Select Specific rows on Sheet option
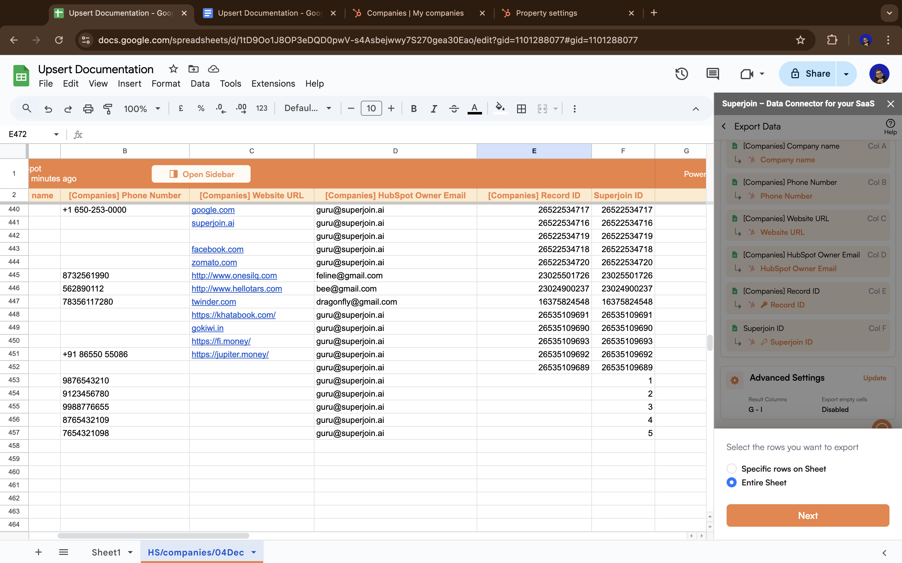Viewport: 902px width, 563px height. [x=732, y=469]
